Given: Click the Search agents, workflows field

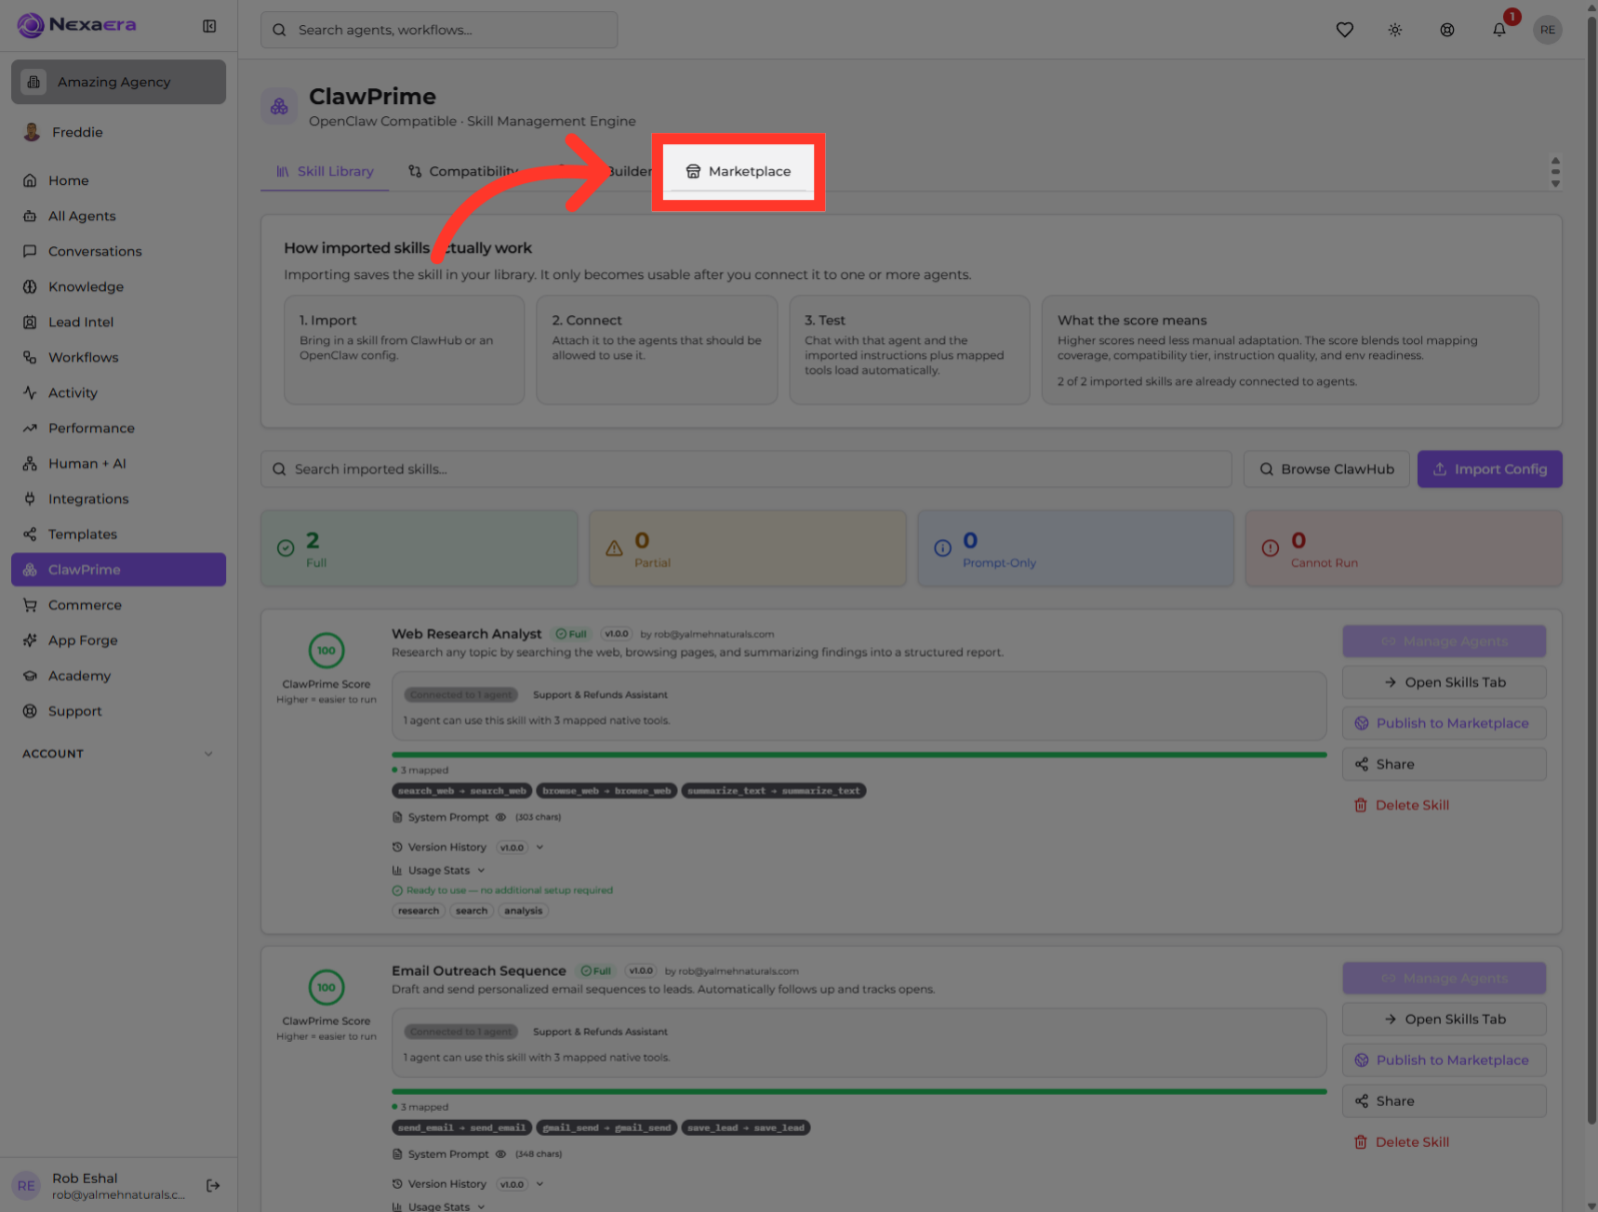Looking at the screenshot, I should [x=439, y=30].
